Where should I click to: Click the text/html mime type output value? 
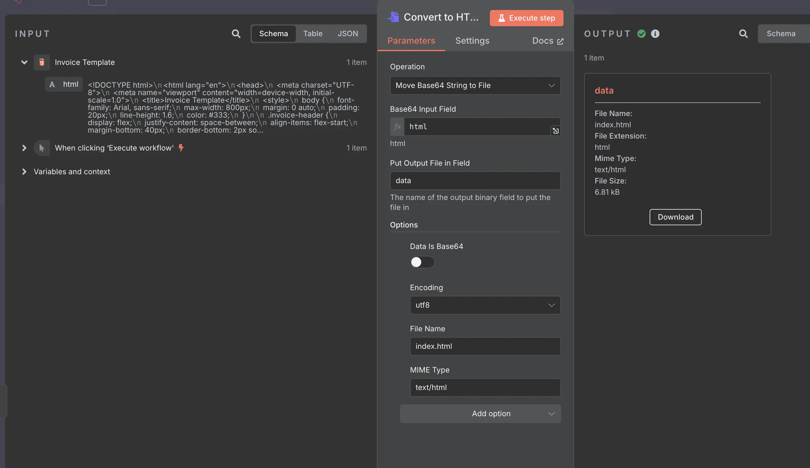click(610, 170)
